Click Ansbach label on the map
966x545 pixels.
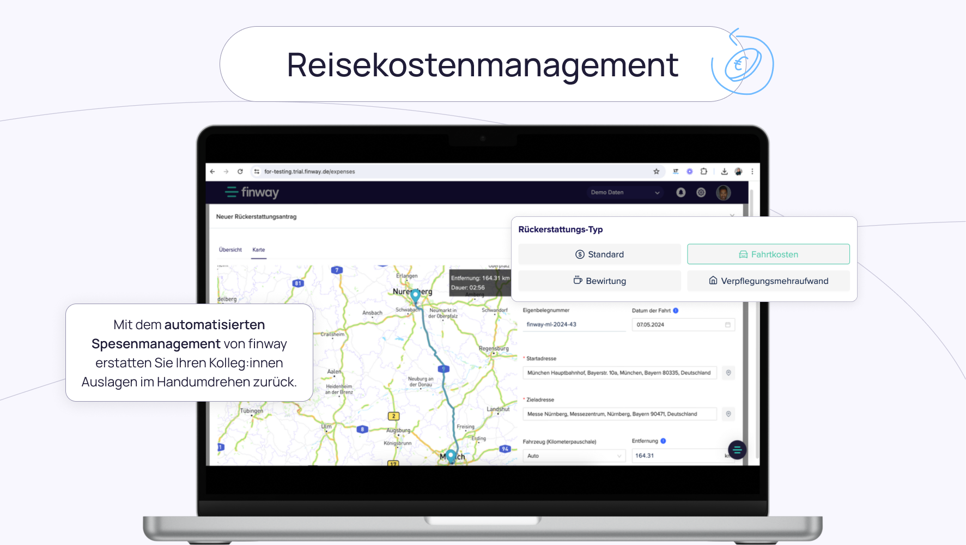pyautogui.click(x=372, y=313)
